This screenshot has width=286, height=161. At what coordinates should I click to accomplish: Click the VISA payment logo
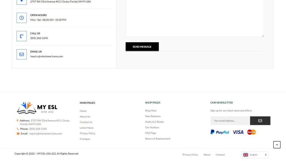point(238,132)
